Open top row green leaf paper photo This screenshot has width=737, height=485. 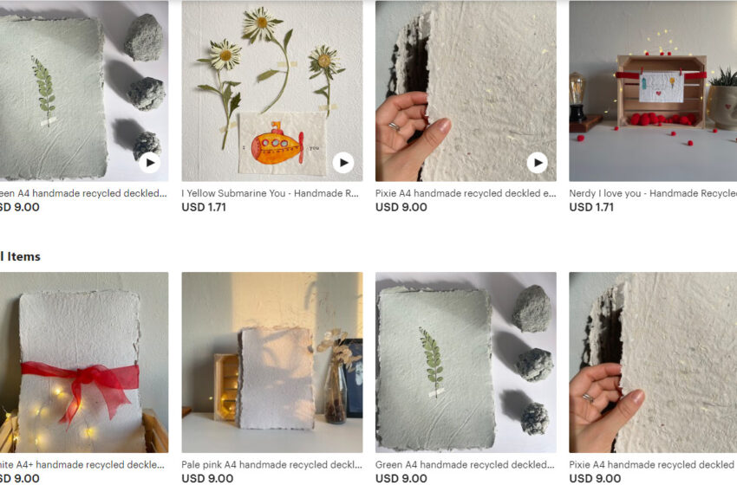point(84,91)
